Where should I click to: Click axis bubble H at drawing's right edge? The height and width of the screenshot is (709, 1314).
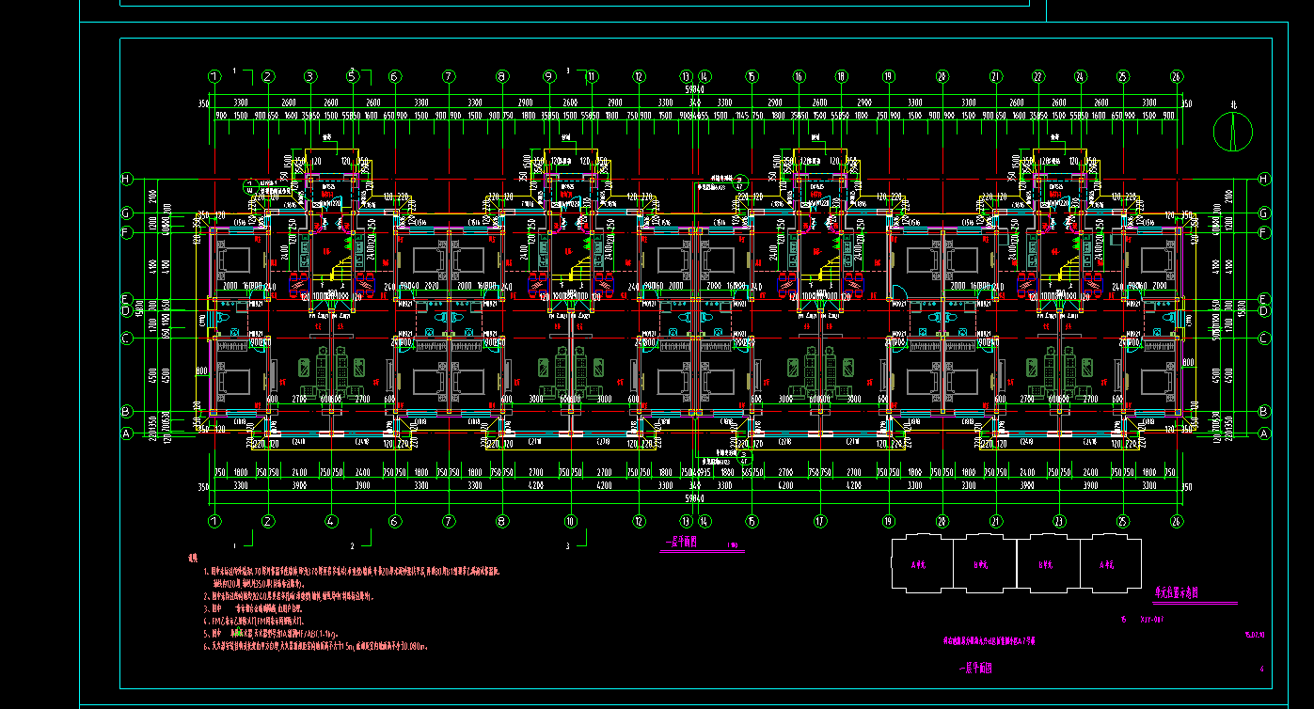[x=1264, y=179]
